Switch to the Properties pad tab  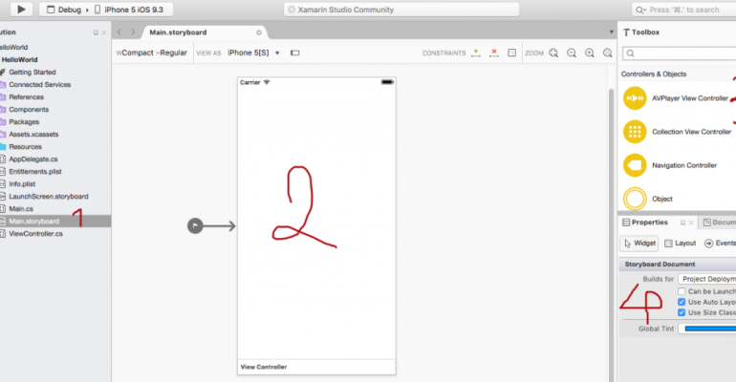645,223
